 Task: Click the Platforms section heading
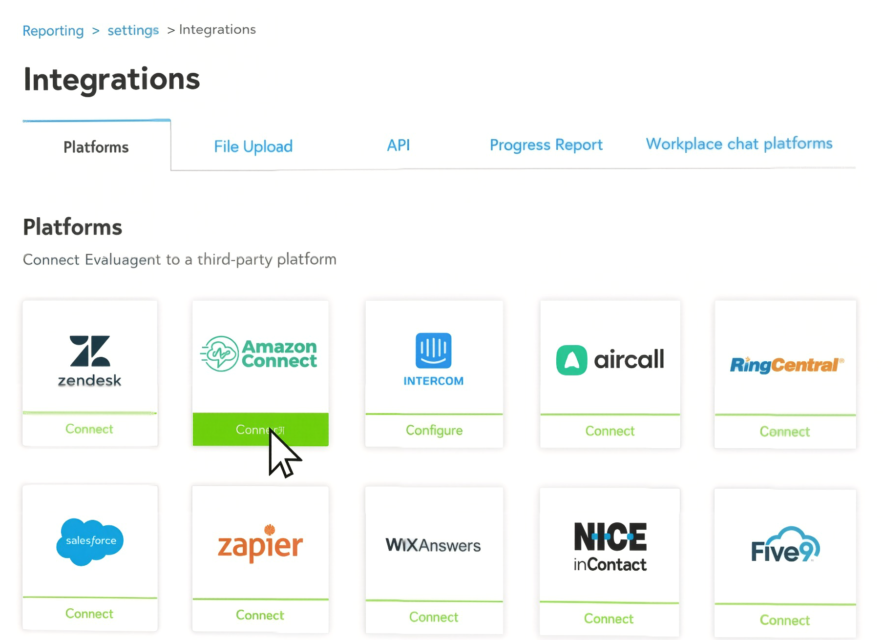pos(73,227)
